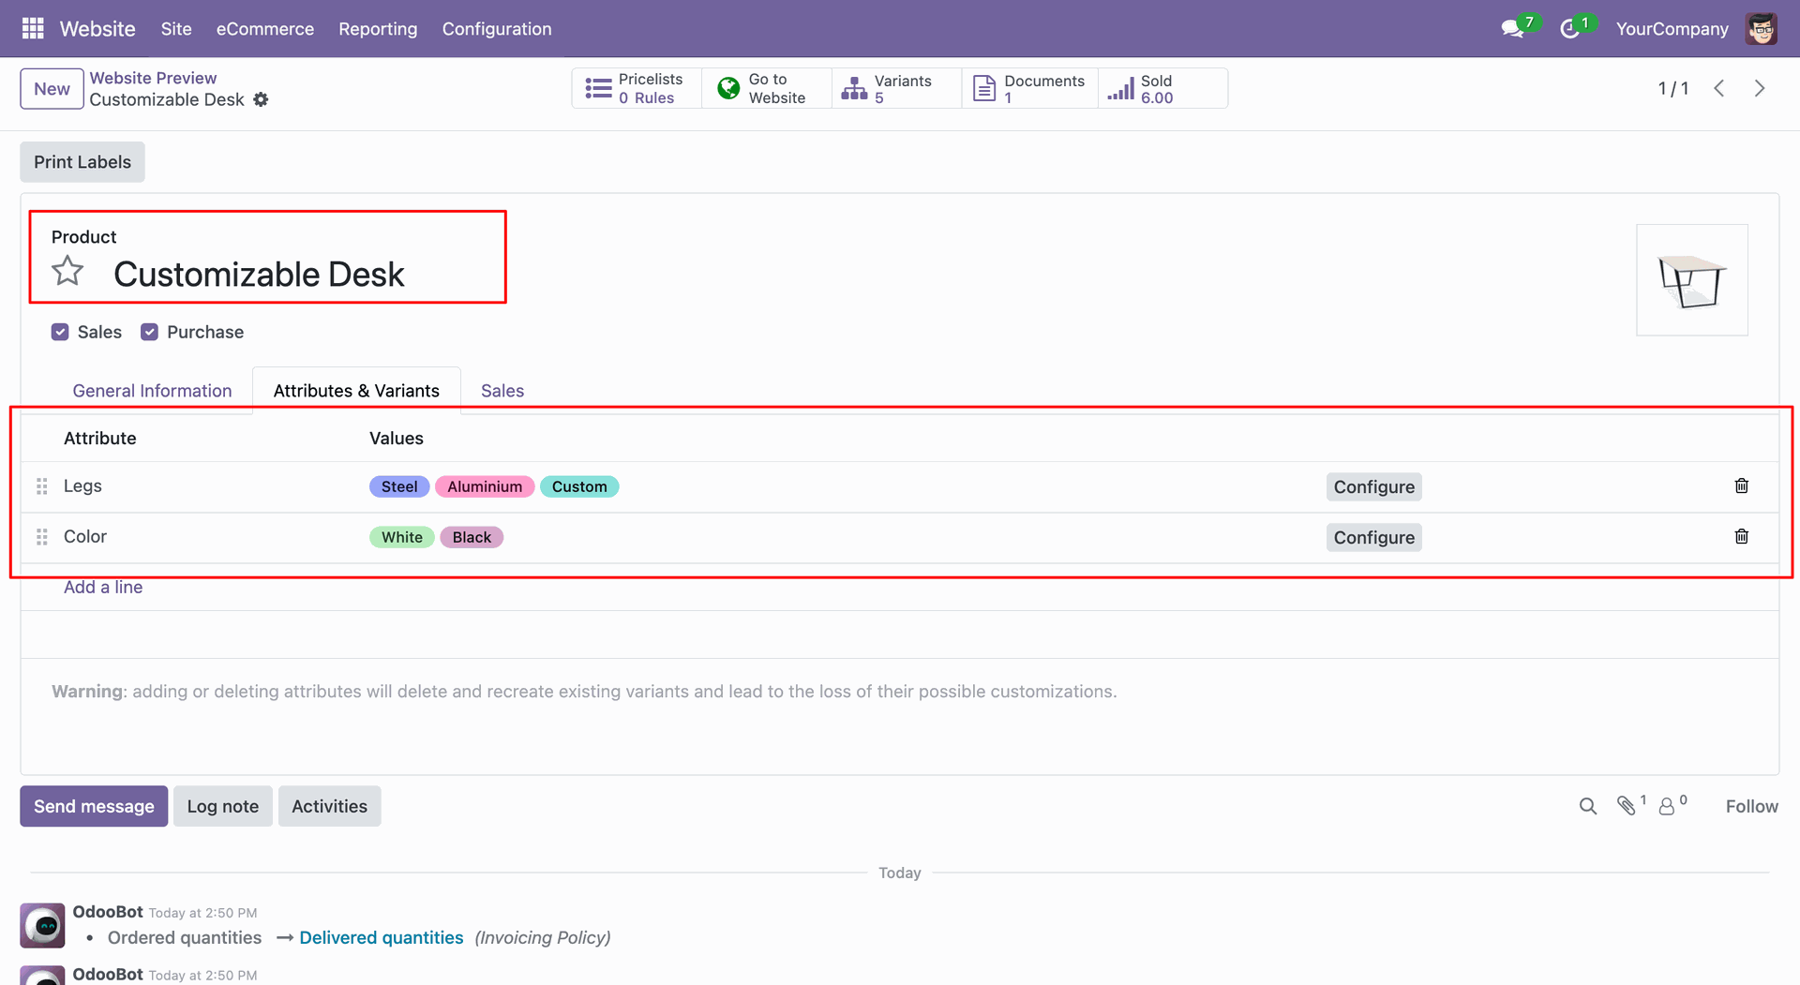Open the conversations chat icon
Image resolution: width=1800 pixels, height=985 pixels.
pos(1512,29)
